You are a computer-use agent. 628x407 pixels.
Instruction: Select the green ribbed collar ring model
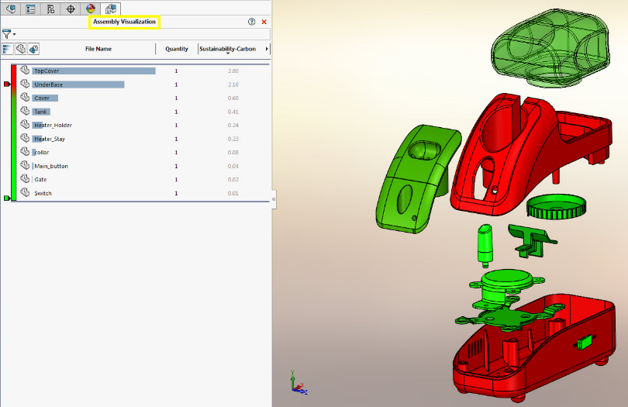click(556, 207)
